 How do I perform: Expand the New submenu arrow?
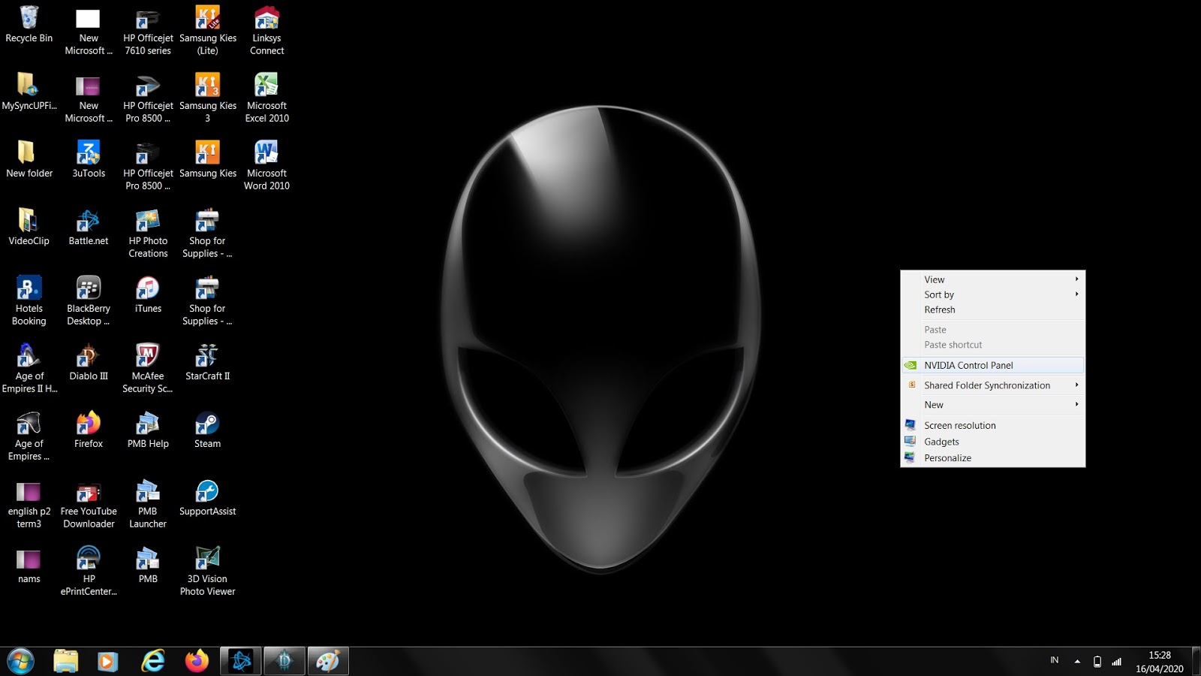tap(1076, 404)
